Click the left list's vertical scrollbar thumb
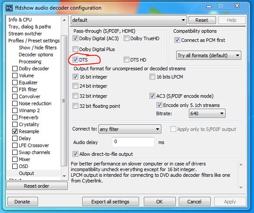Screen dimensions: 254x213 (x=64, y=101)
